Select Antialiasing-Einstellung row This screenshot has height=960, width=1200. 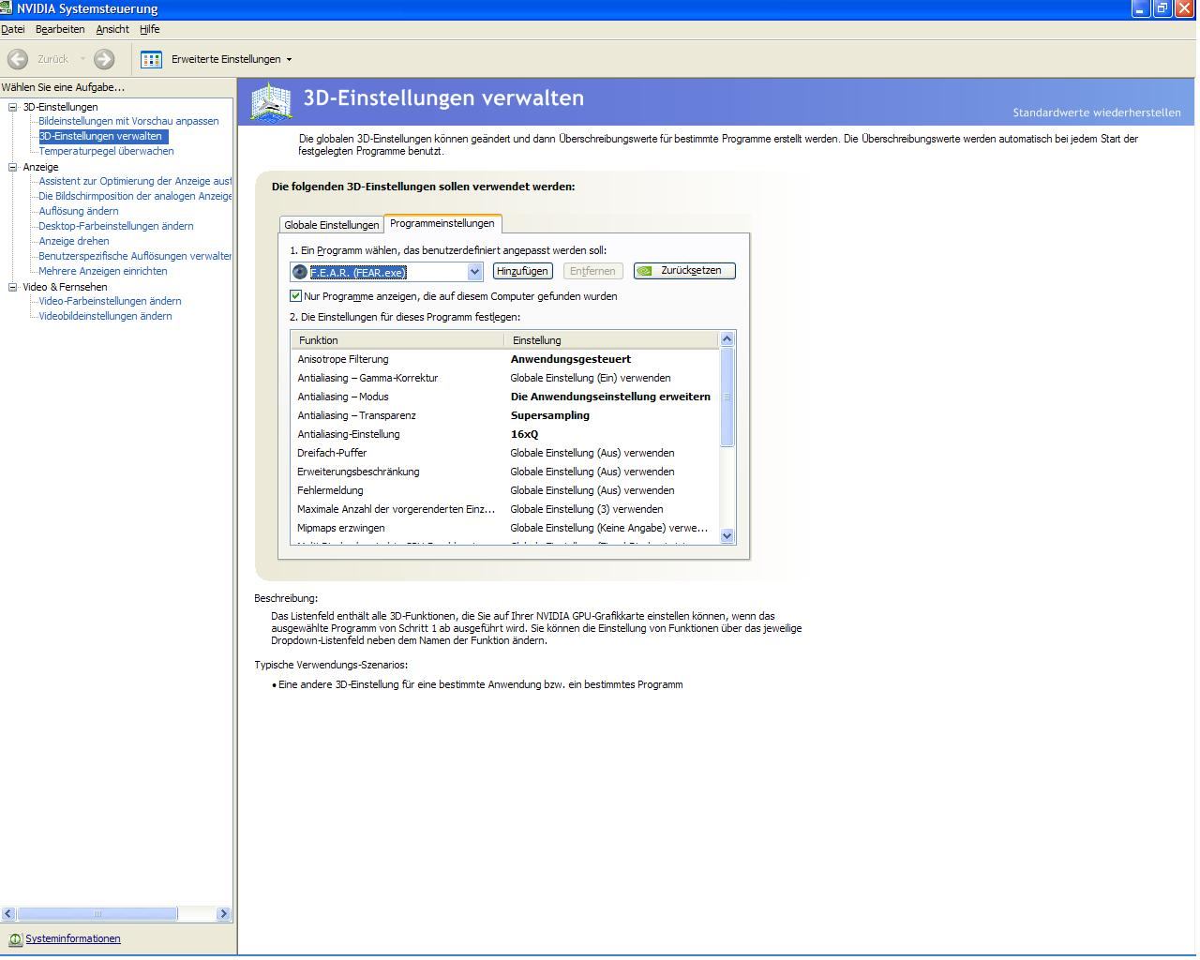click(504, 434)
